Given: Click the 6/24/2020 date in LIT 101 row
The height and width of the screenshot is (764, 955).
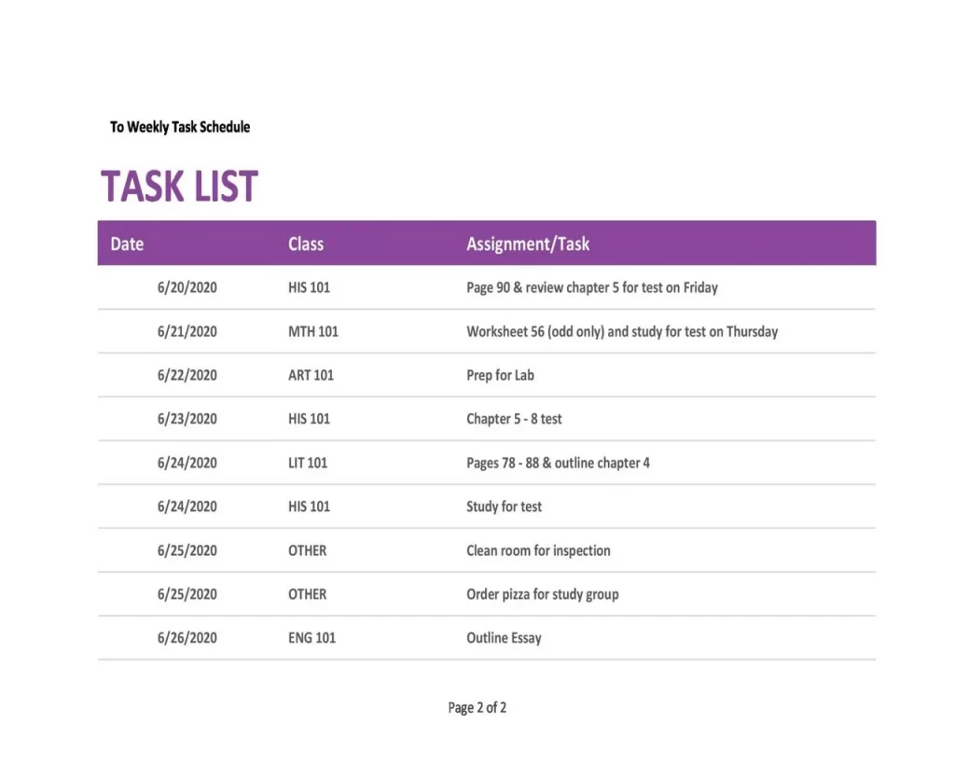Looking at the screenshot, I should tap(187, 463).
